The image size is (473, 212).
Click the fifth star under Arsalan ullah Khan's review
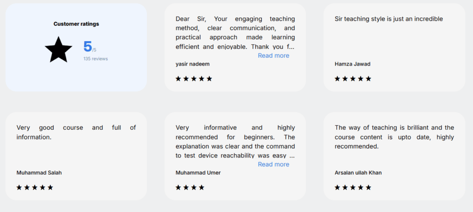tap(368, 188)
